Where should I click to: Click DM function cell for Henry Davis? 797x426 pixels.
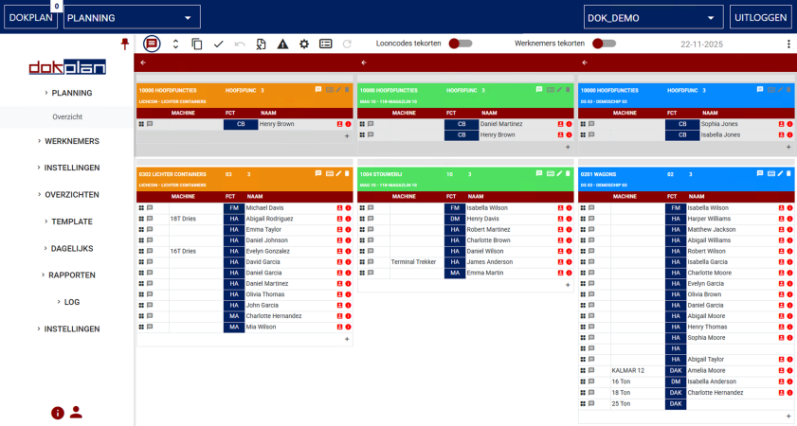[x=455, y=219]
